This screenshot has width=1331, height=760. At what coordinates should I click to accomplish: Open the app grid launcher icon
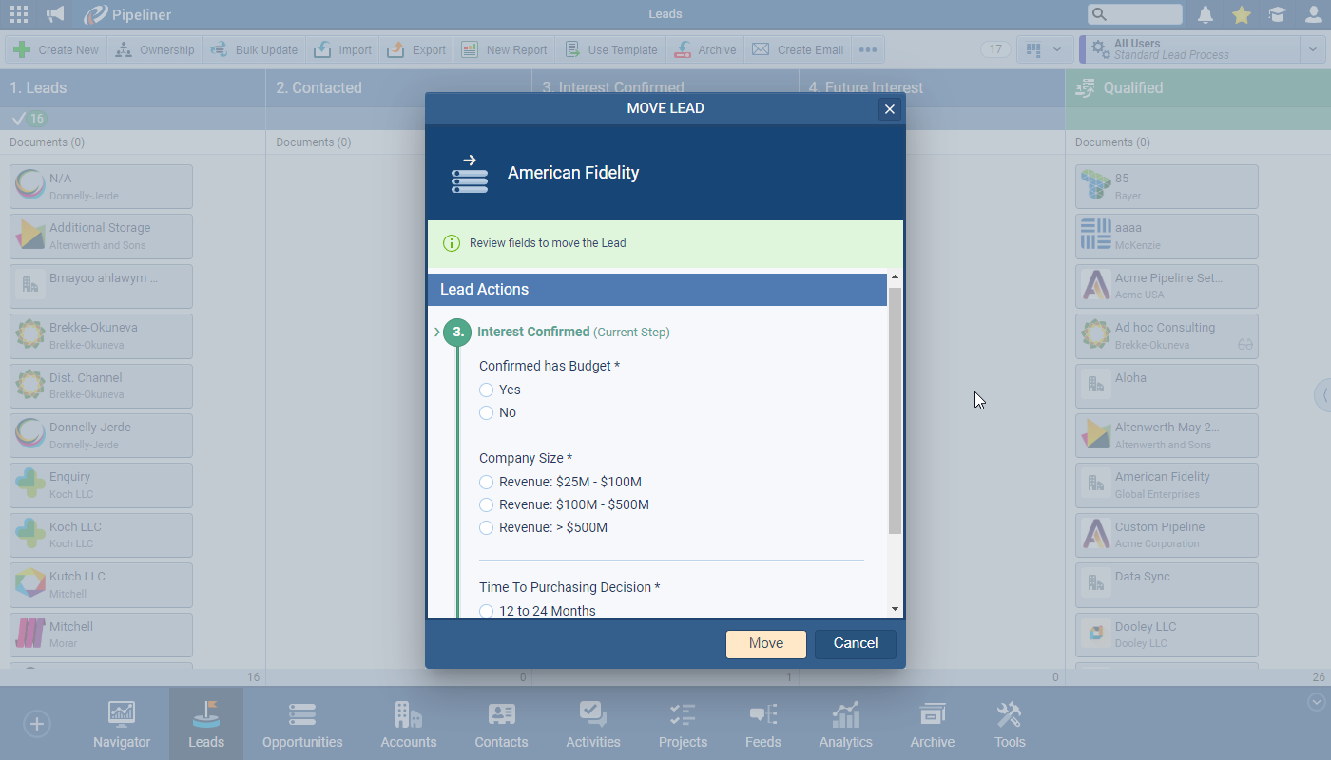coord(18,14)
